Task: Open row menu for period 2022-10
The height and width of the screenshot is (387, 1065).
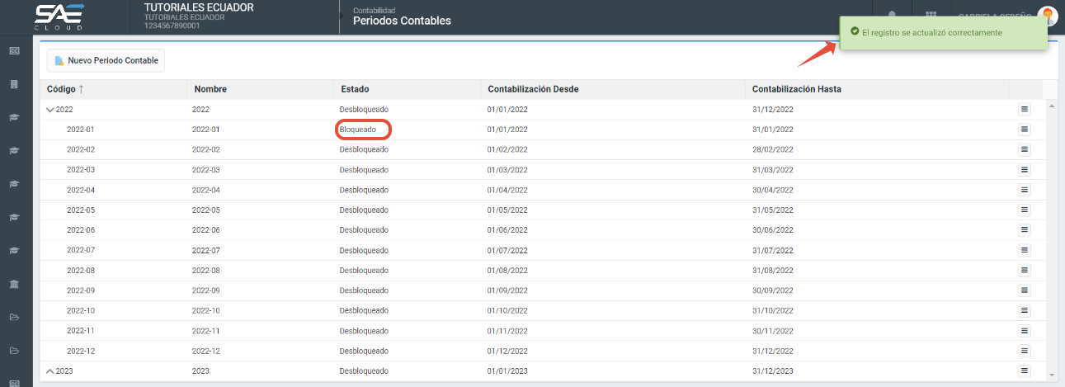Action: click(x=1024, y=310)
